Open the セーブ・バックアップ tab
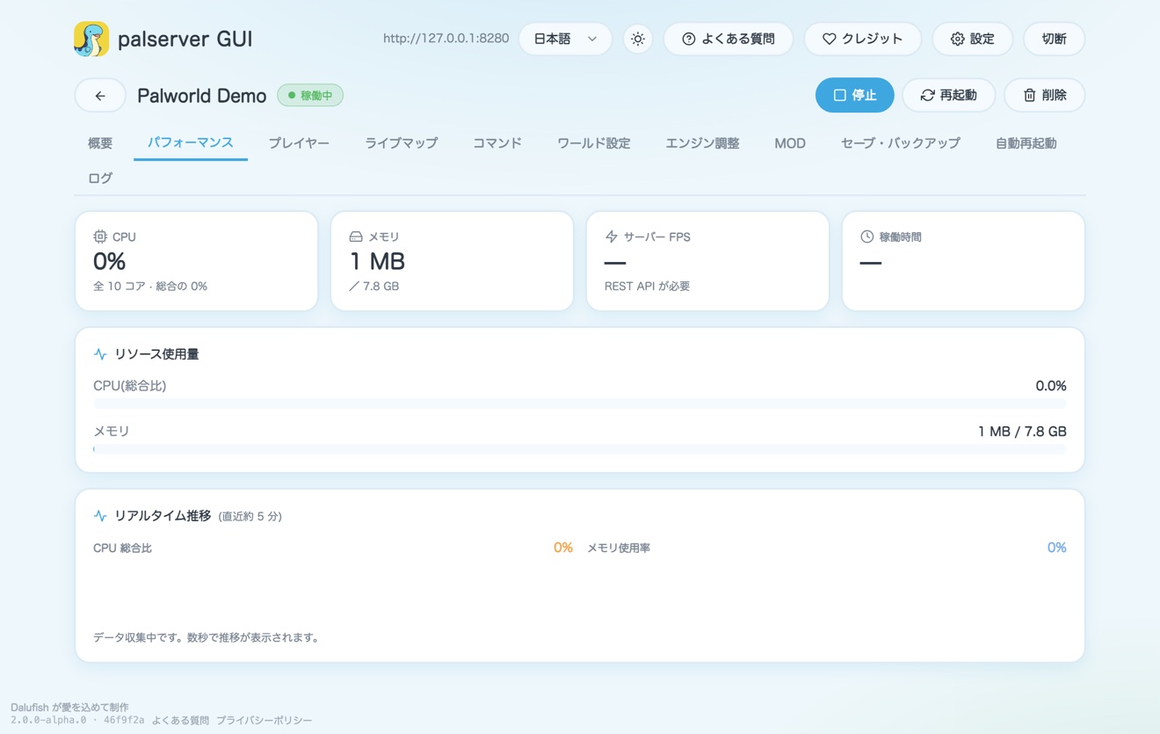This screenshot has width=1160, height=734. pos(901,142)
